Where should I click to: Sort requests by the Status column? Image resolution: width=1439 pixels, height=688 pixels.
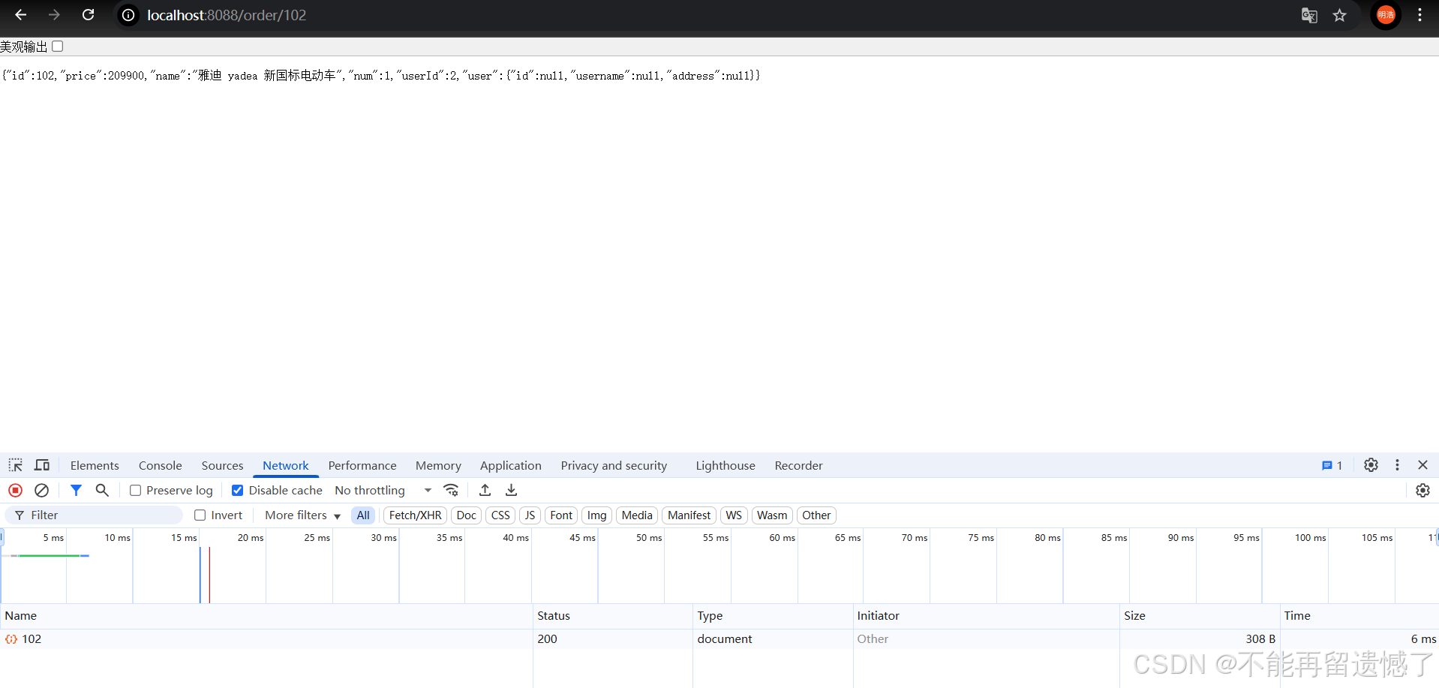[613, 616]
